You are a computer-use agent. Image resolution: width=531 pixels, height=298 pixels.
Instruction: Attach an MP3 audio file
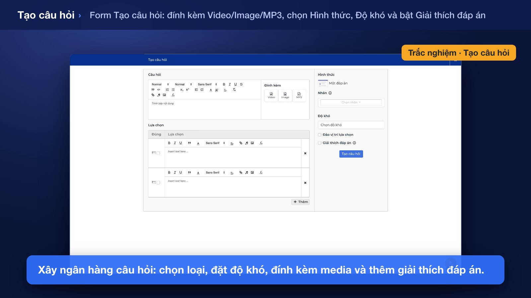299,95
